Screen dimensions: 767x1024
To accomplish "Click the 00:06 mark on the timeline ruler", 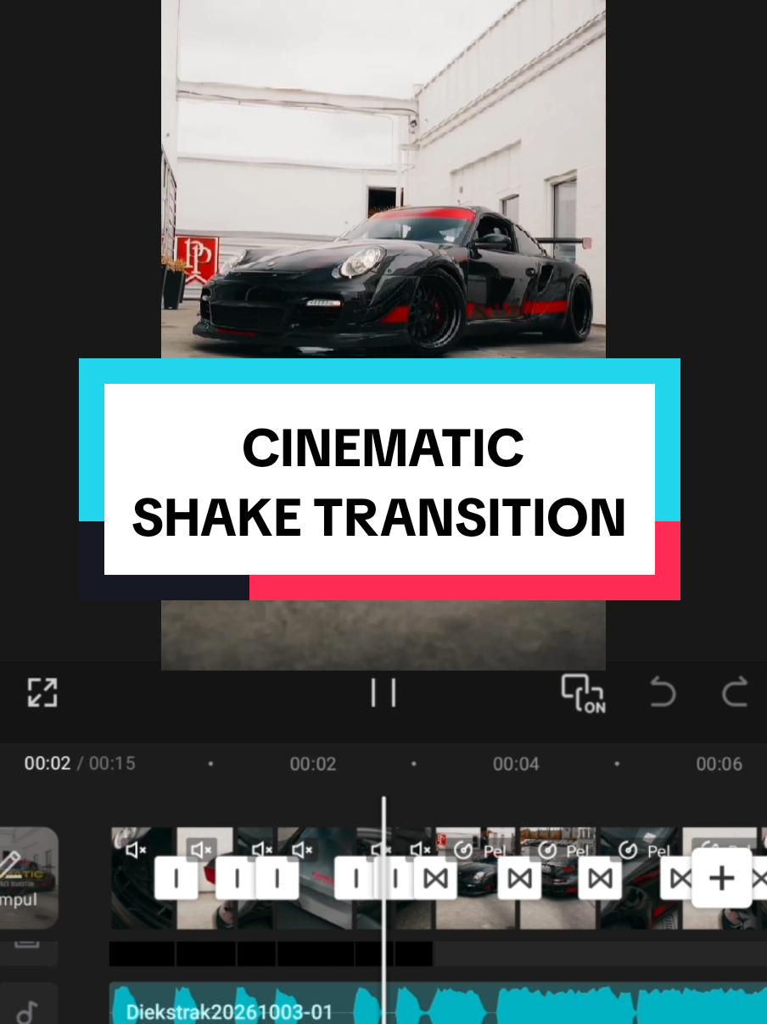I will [x=719, y=764].
